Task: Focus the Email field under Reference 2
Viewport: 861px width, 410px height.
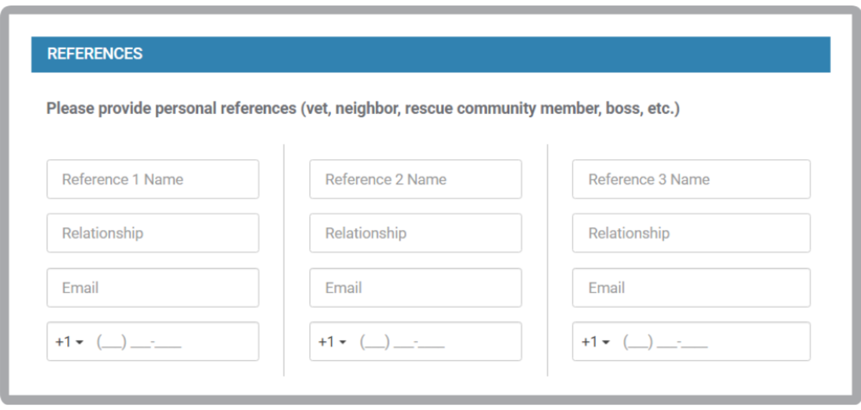Action: pos(416,288)
